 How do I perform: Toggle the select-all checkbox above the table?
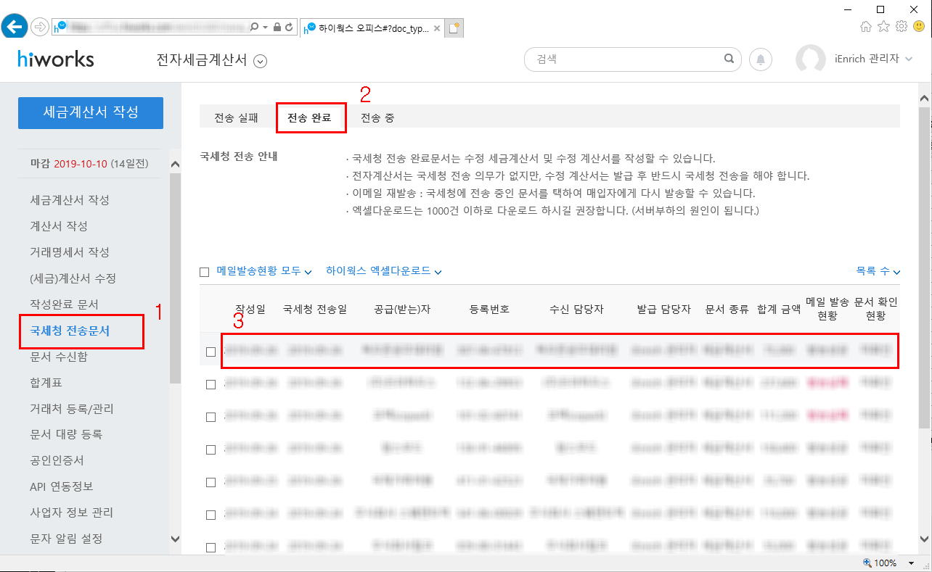point(205,272)
